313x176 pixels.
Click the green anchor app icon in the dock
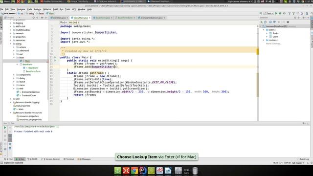click(118, 171)
